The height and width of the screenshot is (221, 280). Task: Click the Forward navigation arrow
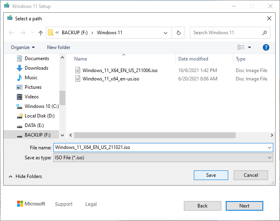point(23,33)
